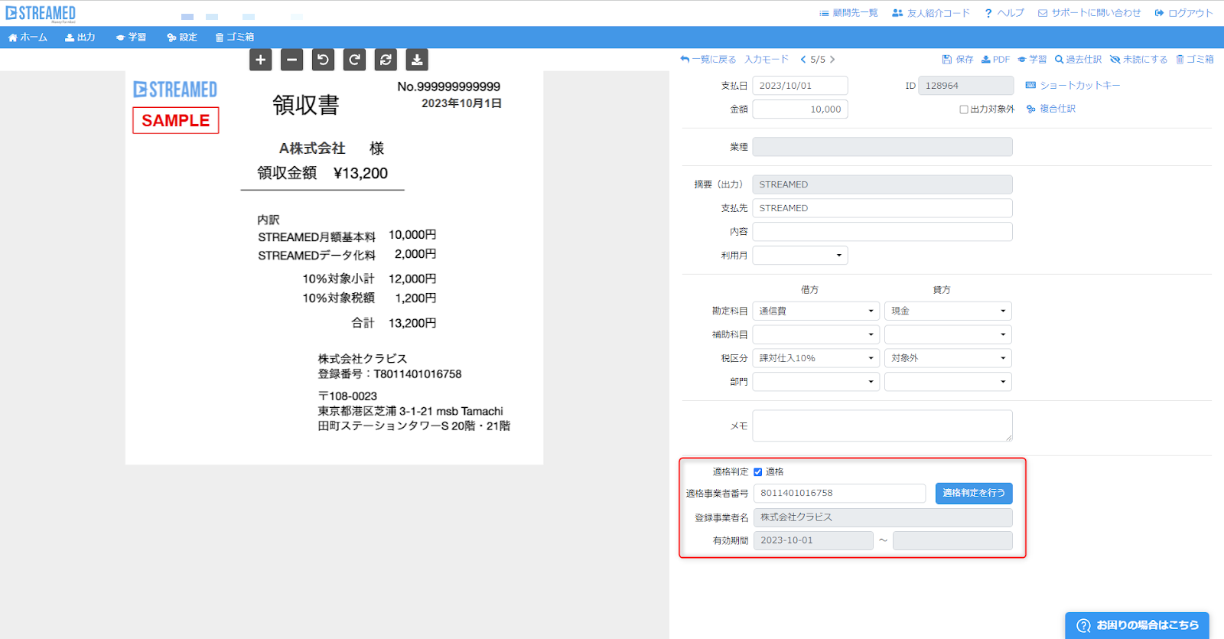The width and height of the screenshot is (1224, 639).
Task: Open PDF of the receipt
Action: click(996, 60)
